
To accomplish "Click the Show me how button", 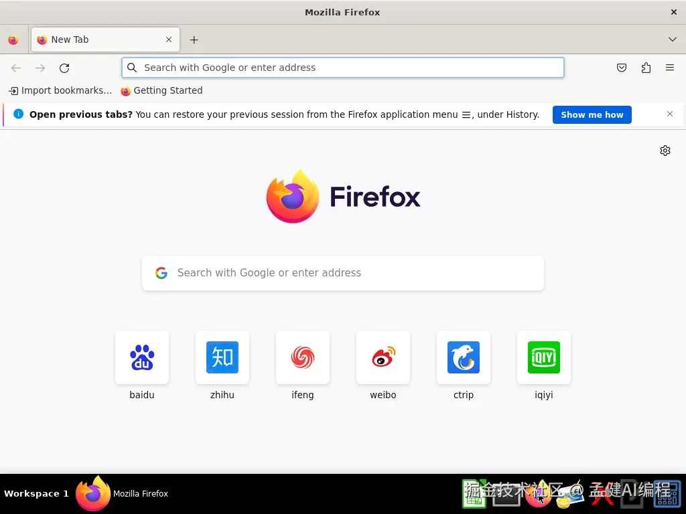I will coord(592,114).
